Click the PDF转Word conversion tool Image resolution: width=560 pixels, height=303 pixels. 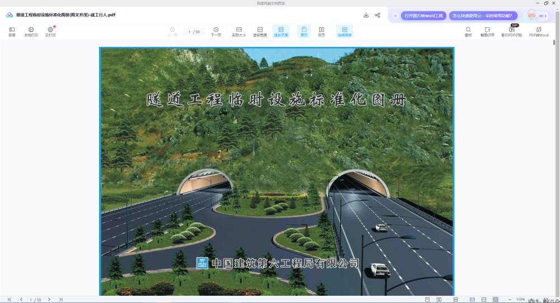click(539, 32)
